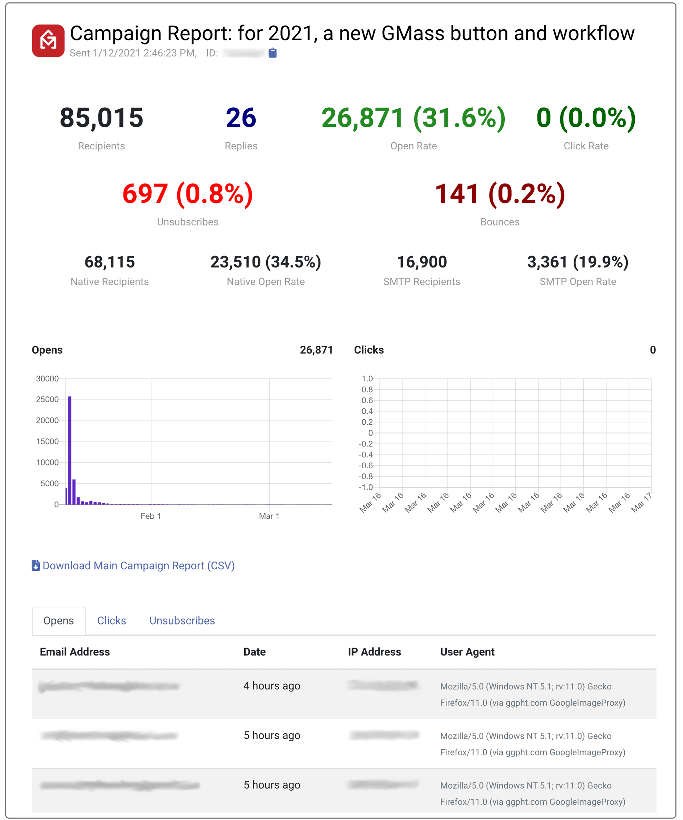The image size is (683, 820).
Task: Click the User Agent column header
Action: [x=467, y=652]
